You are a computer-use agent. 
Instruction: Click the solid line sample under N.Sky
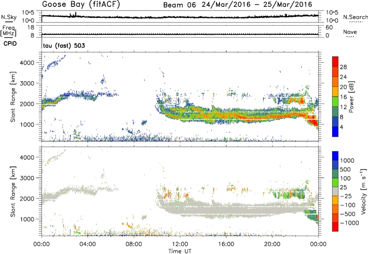click(x=9, y=22)
